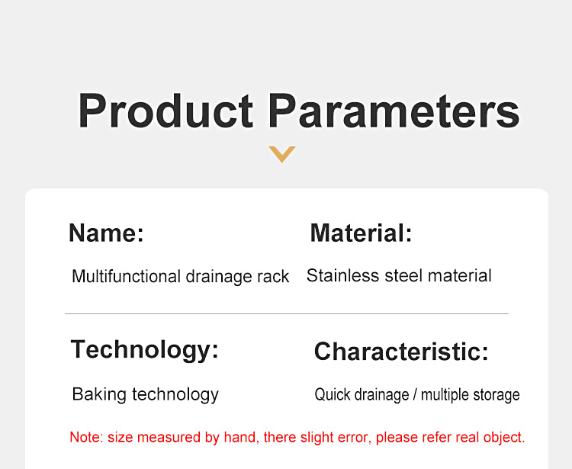
Task: Click the word 'Stainless' in material value
Action: tap(343, 276)
